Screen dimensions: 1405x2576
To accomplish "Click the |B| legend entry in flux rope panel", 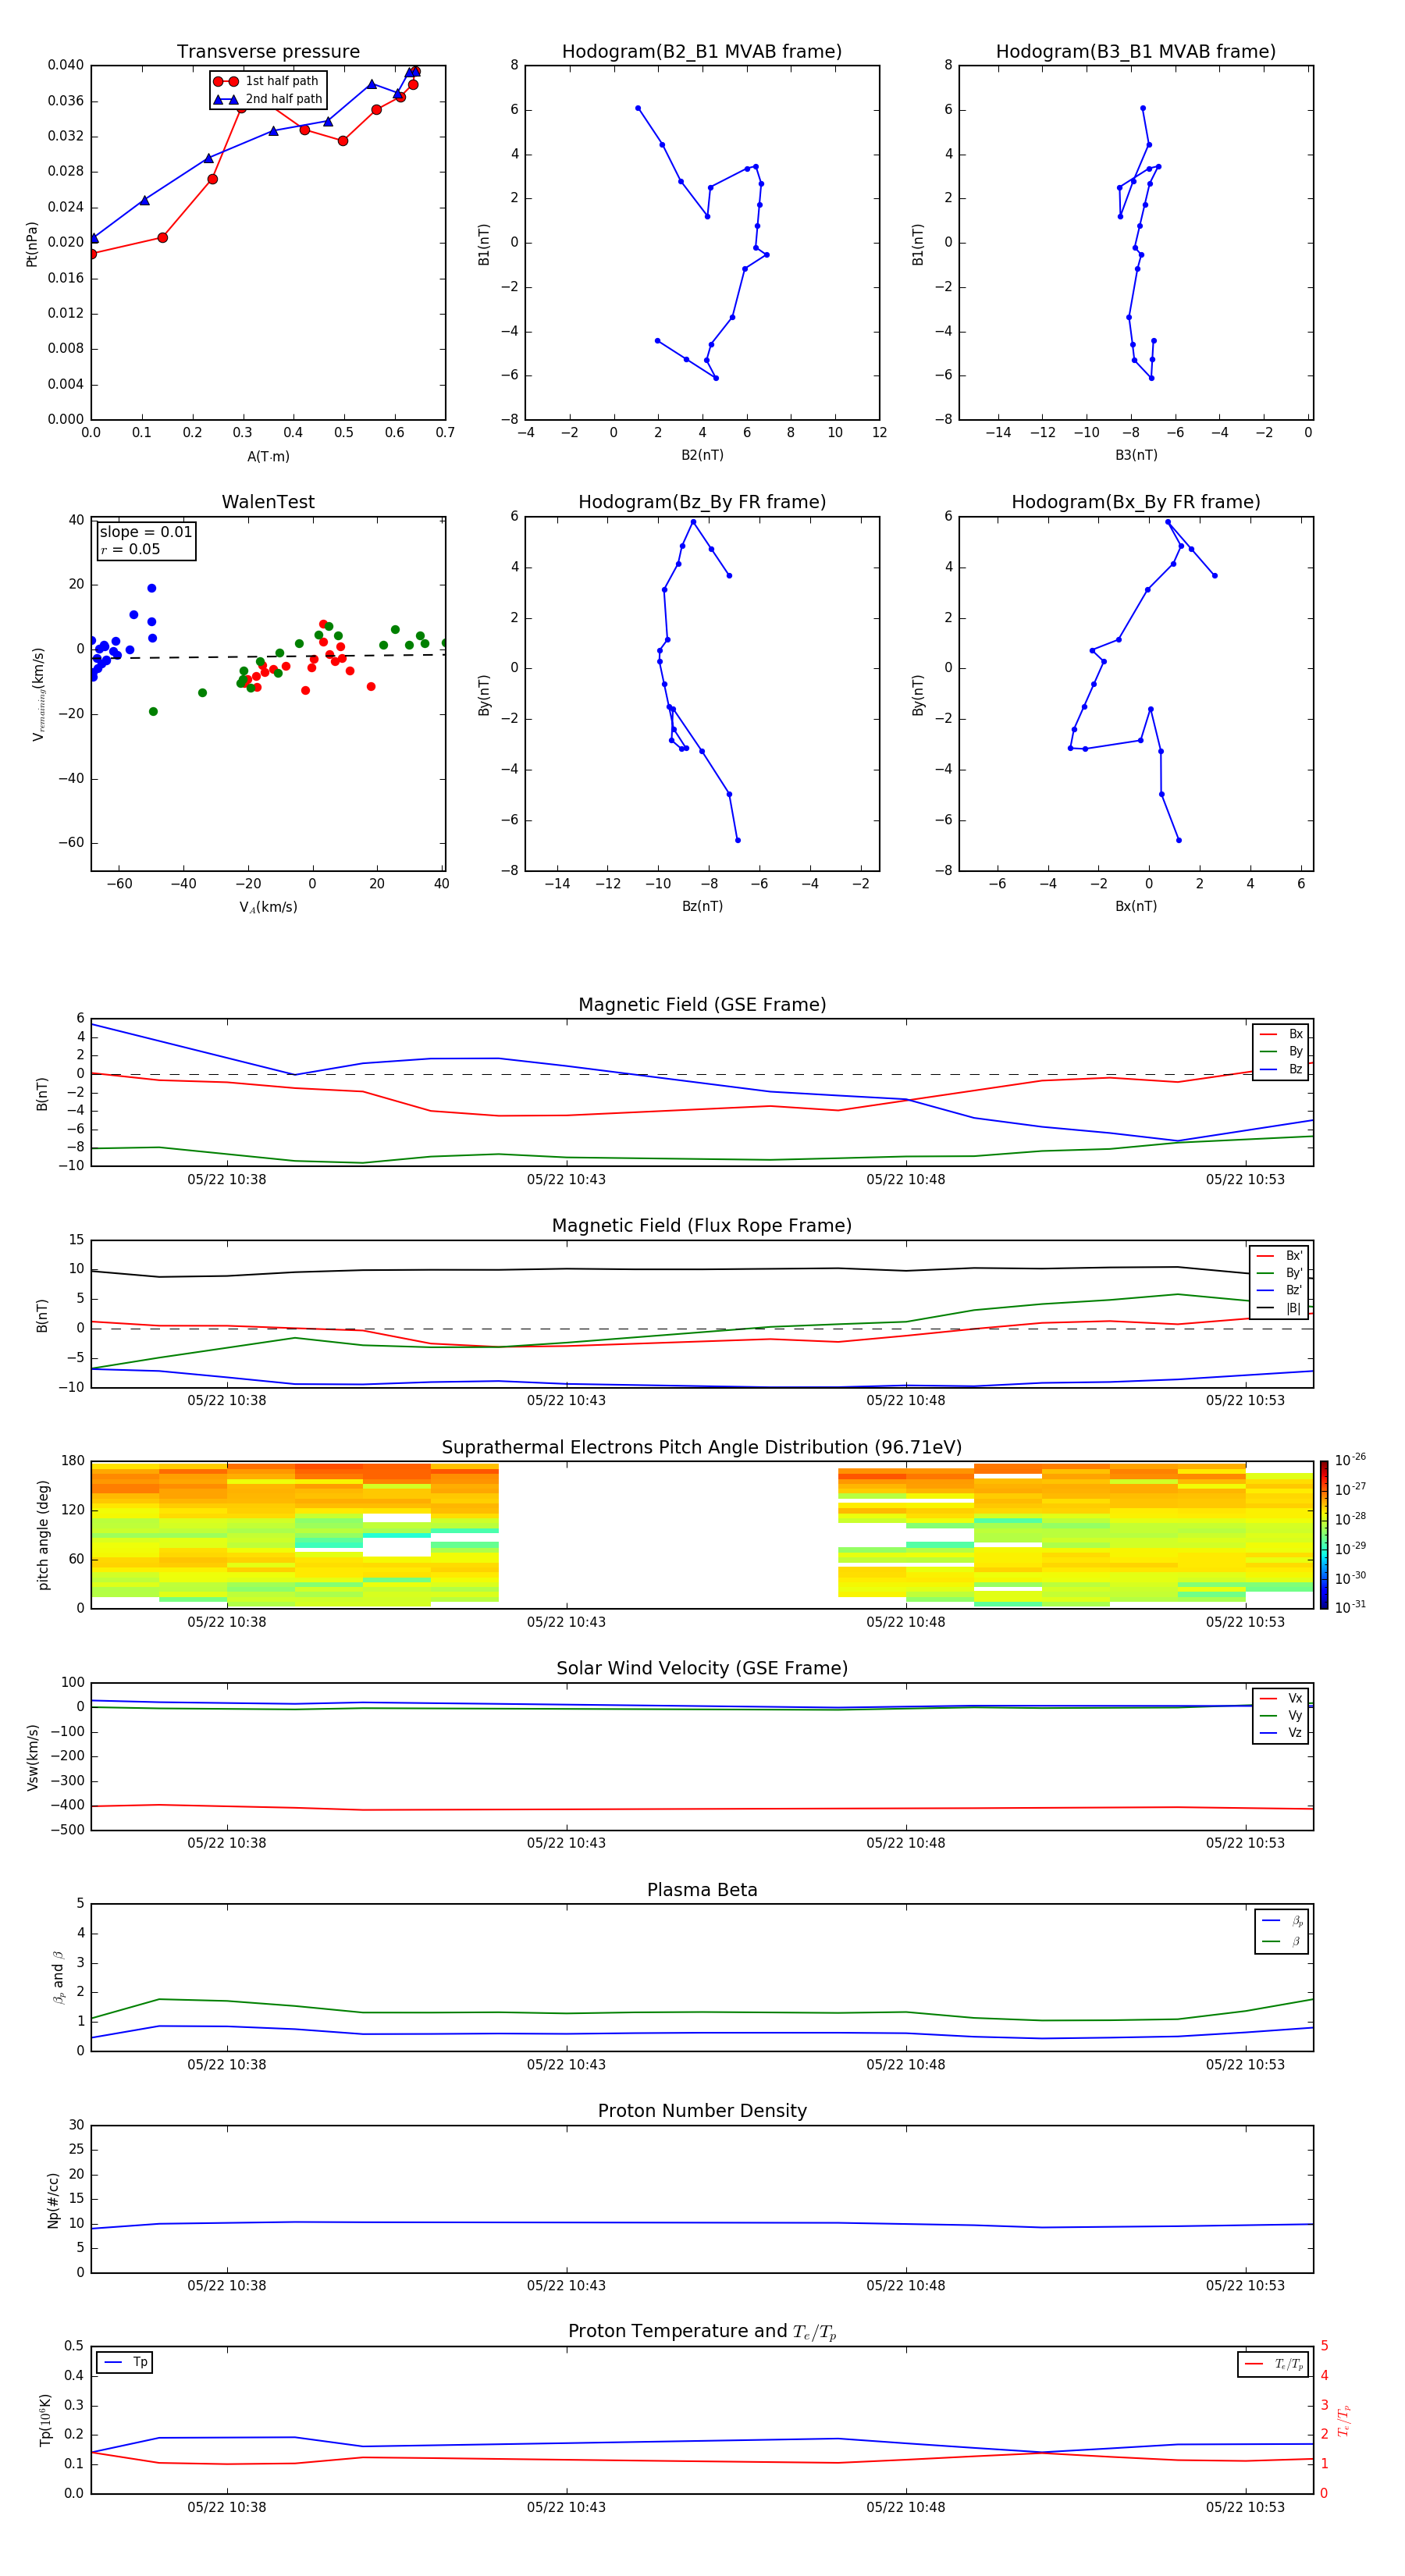I will point(1279,1308).
